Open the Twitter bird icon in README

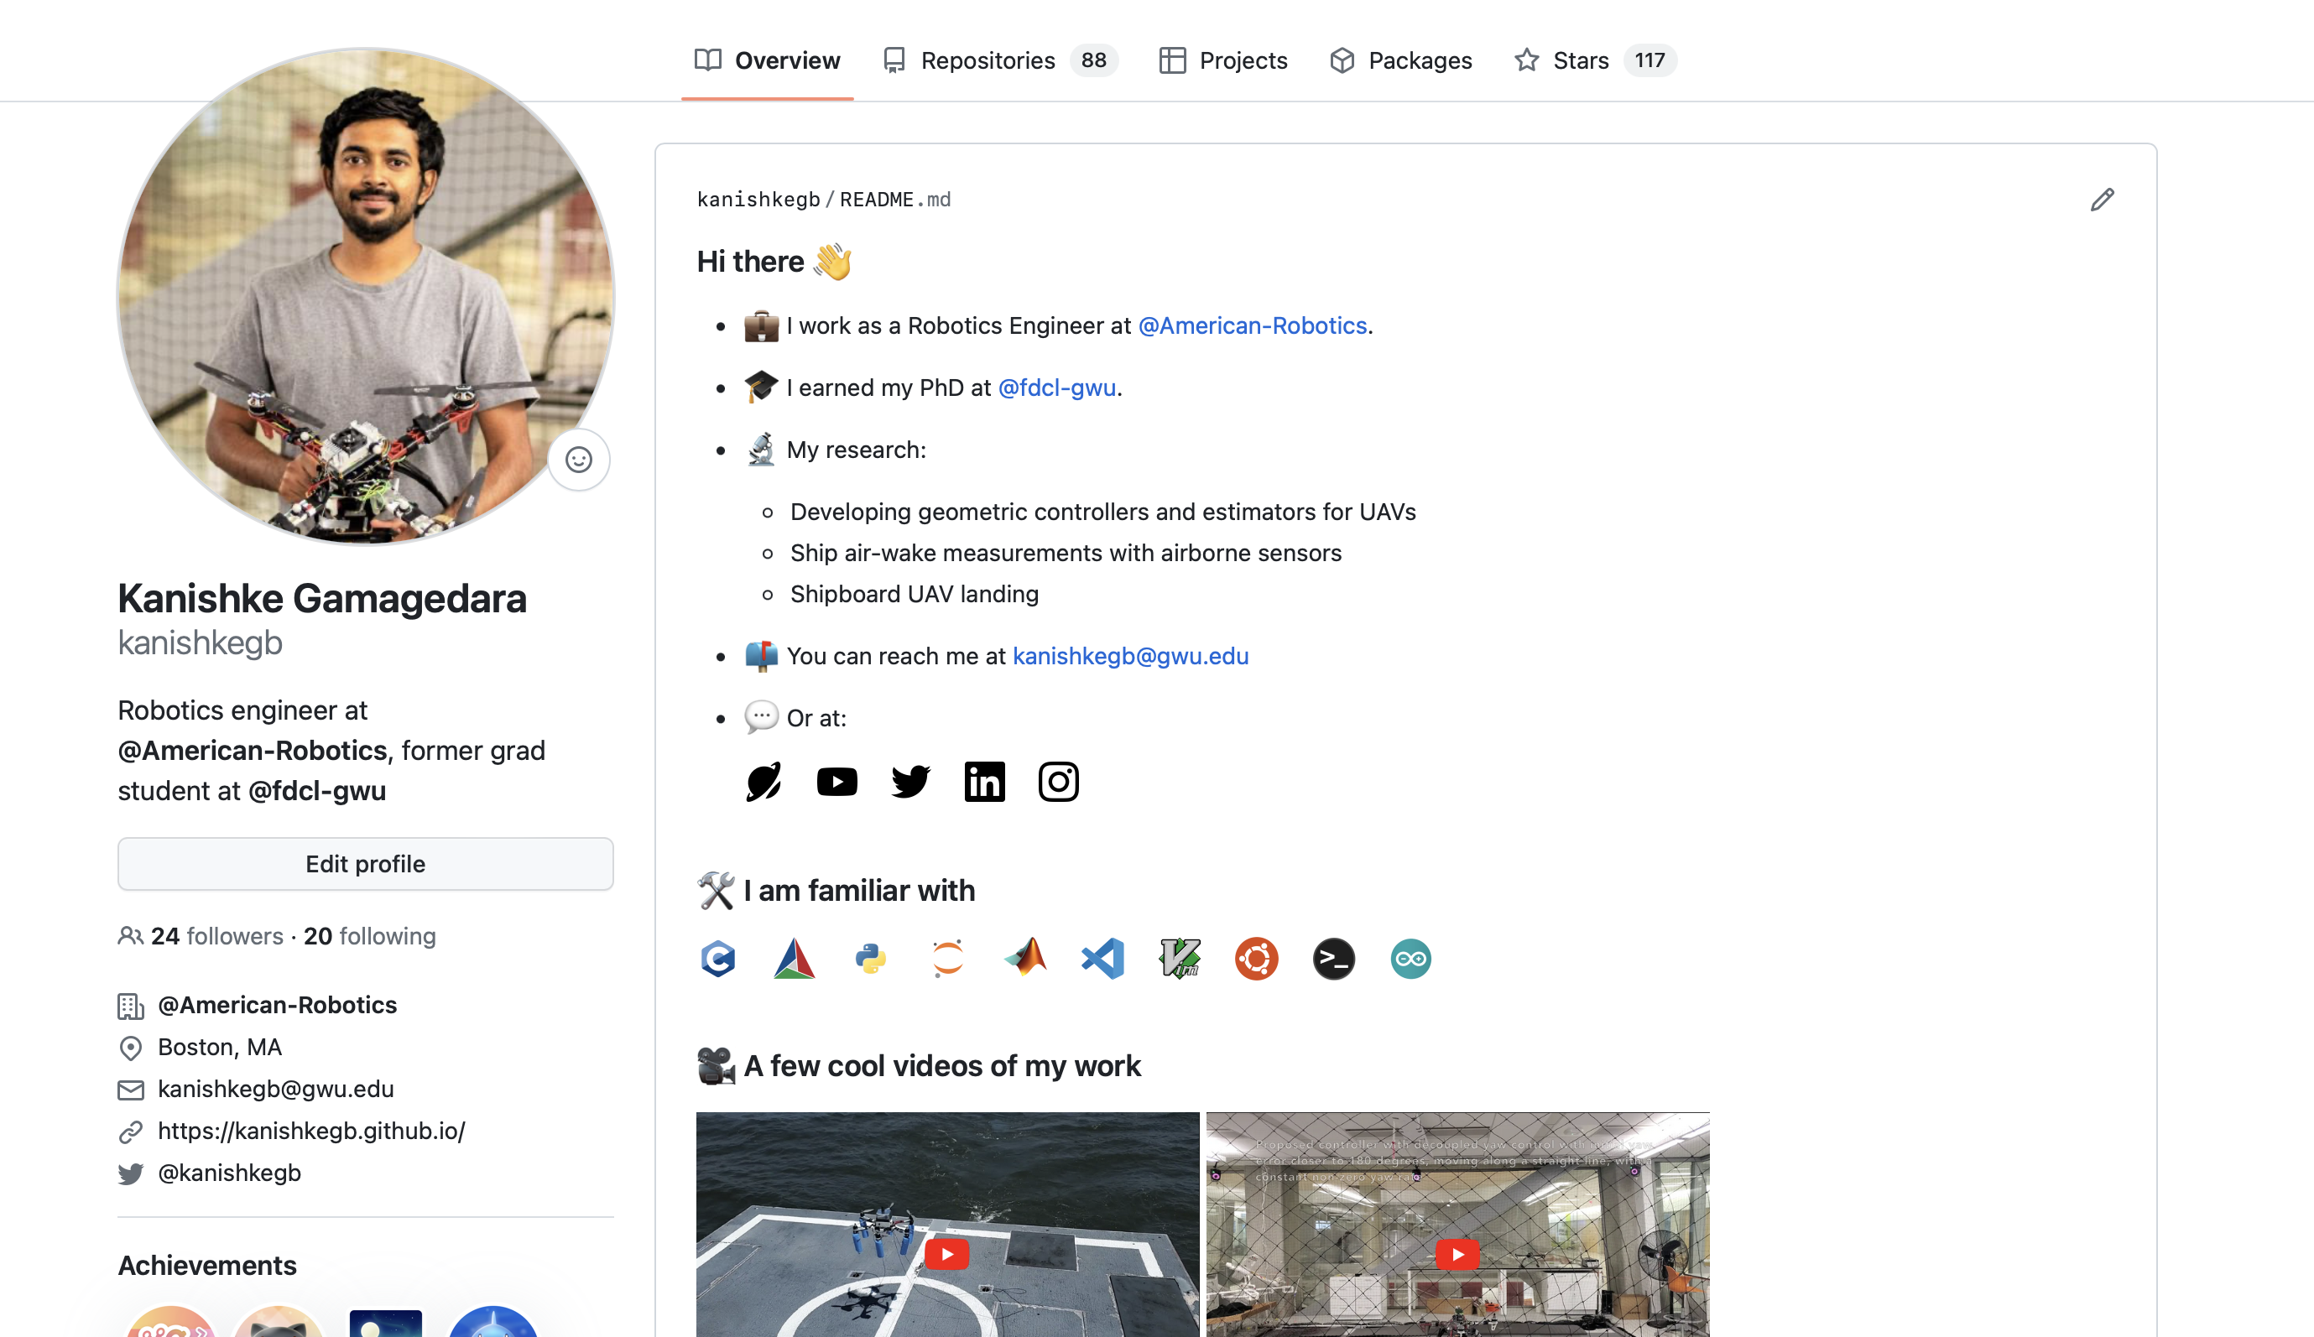pyautogui.click(x=911, y=782)
